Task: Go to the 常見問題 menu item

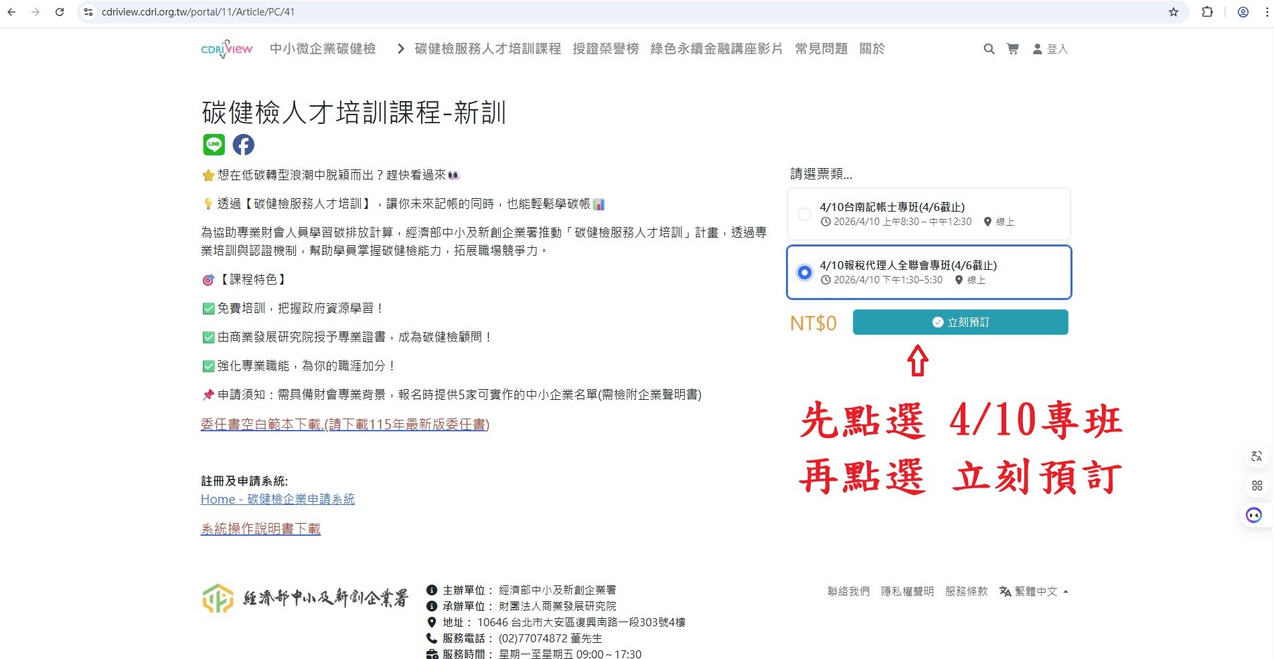Action: coord(821,49)
